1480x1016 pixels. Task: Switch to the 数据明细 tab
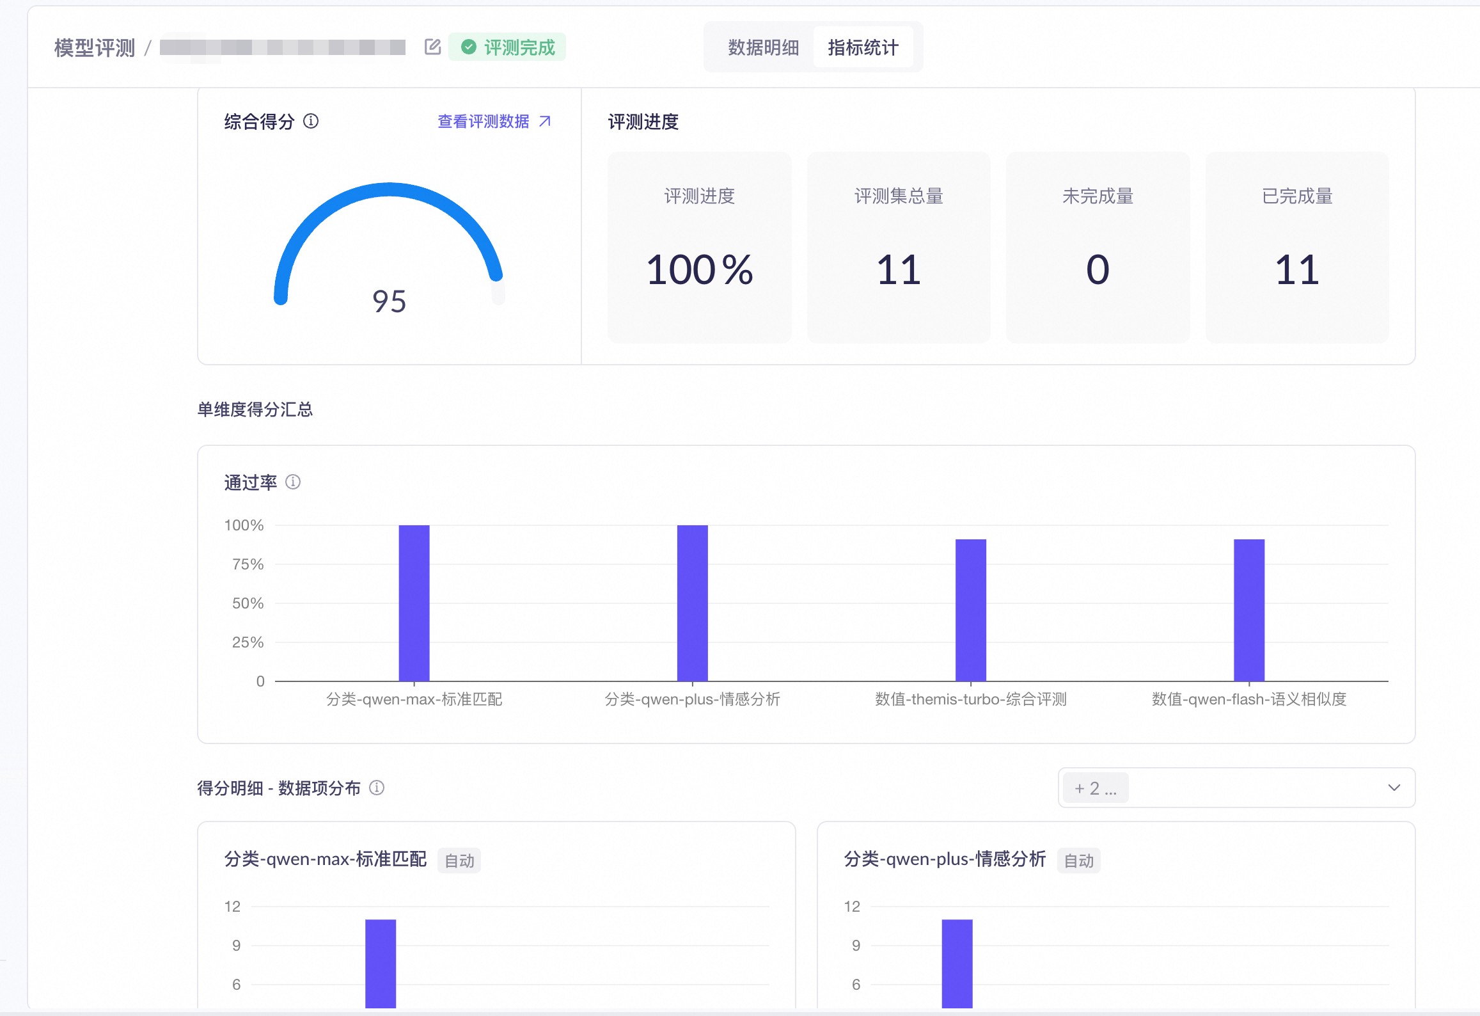pyautogui.click(x=763, y=47)
